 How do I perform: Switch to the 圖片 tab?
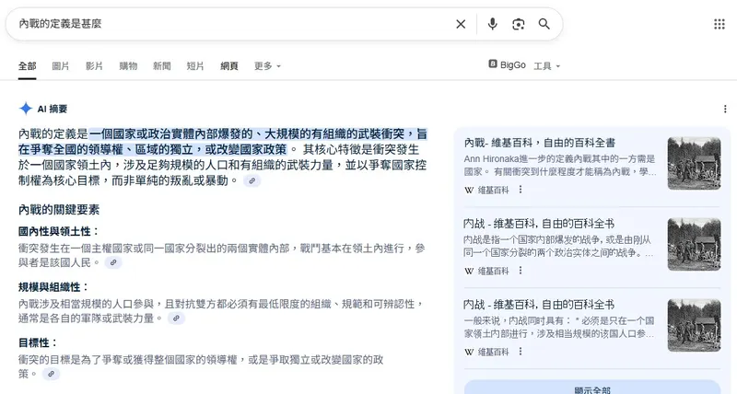(61, 66)
